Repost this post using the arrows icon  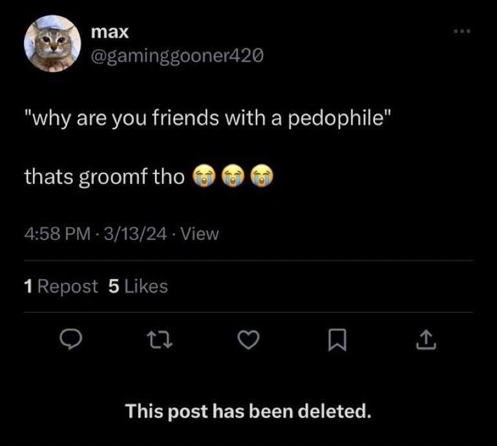(x=161, y=340)
